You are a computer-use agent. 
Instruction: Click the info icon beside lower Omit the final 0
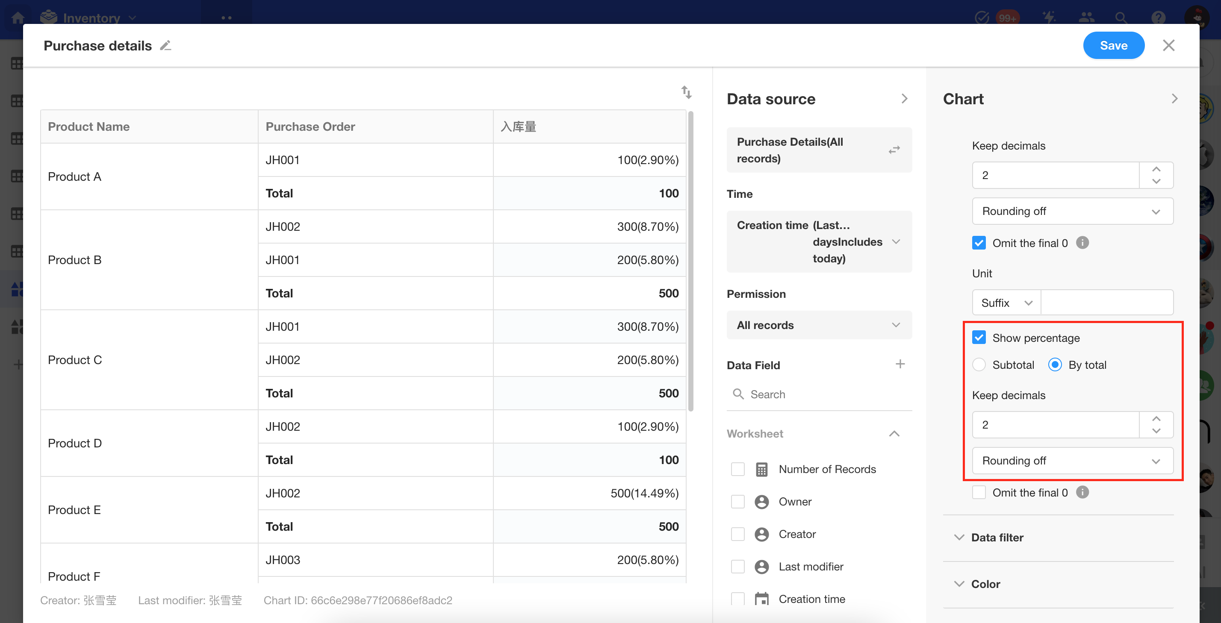click(x=1082, y=492)
